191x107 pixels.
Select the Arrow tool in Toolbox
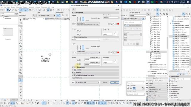point(21,20)
